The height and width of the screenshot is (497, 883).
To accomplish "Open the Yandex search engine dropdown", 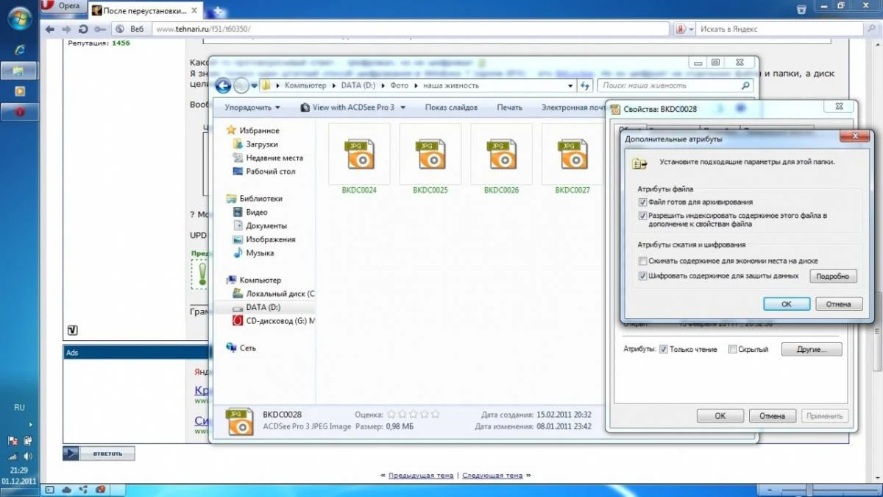I will pyautogui.click(x=691, y=29).
